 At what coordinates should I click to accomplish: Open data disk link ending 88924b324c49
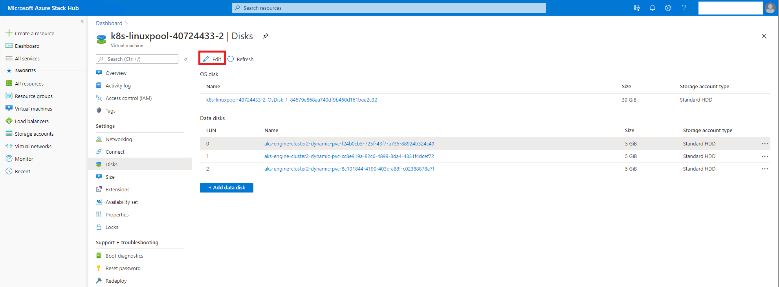pyautogui.click(x=349, y=143)
